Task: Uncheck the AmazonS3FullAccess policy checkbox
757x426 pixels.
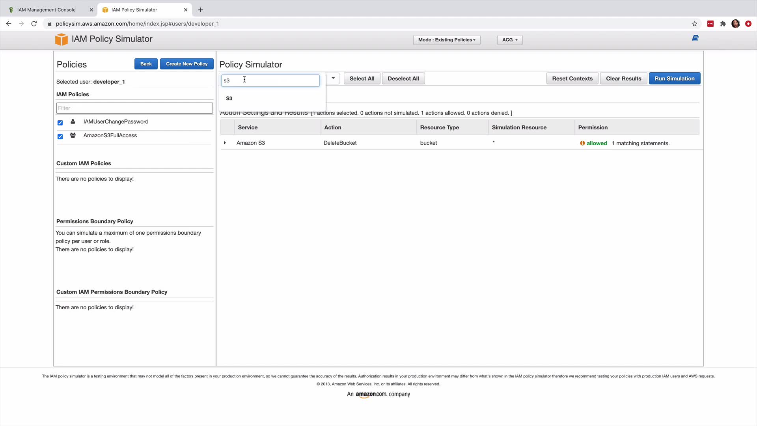Action: click(x=60, y=137)
